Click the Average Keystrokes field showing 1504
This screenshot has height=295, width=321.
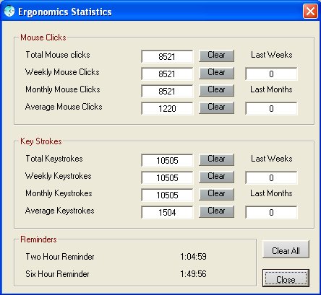[167, 212]
